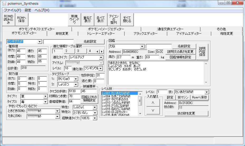
Task: Expand the 特性 しんりょく dropdown
Action: (x=95, y=107)
